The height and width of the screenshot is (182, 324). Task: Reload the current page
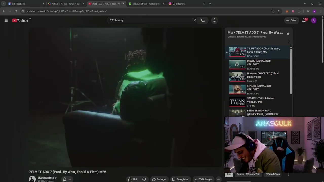[16, 11]
